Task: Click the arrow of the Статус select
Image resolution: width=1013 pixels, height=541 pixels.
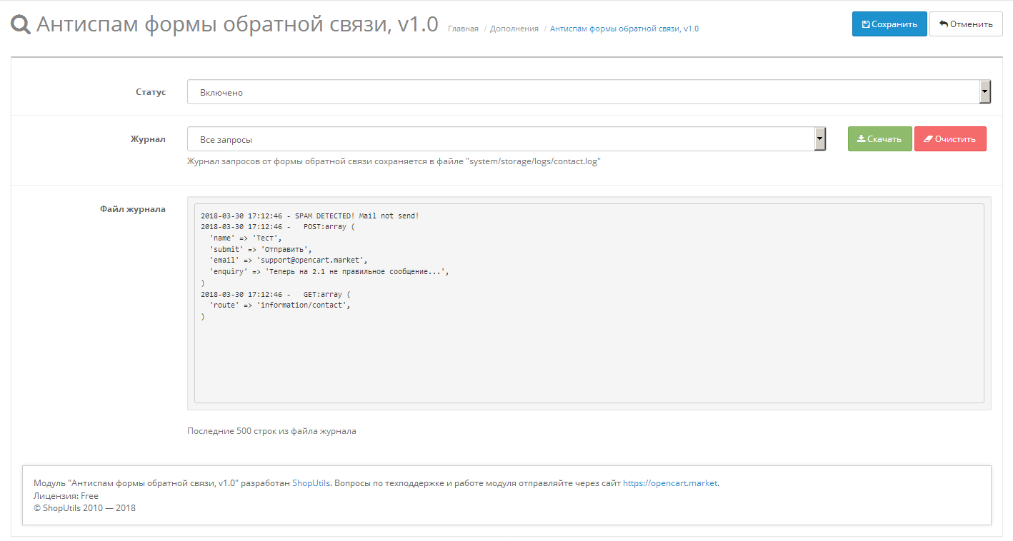Action: (985, 92)
